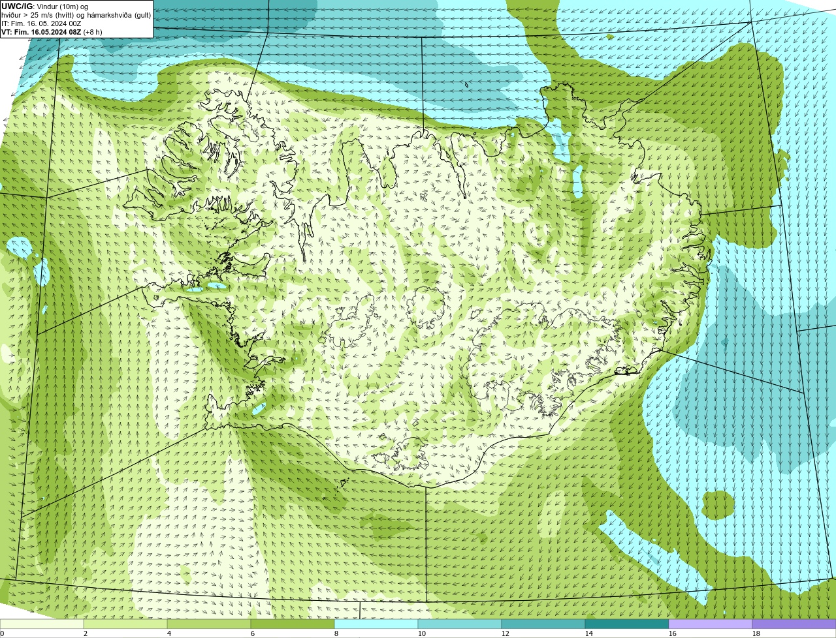
Task: Click the legend scale label "14"
Action: click(x=589, y=633)
